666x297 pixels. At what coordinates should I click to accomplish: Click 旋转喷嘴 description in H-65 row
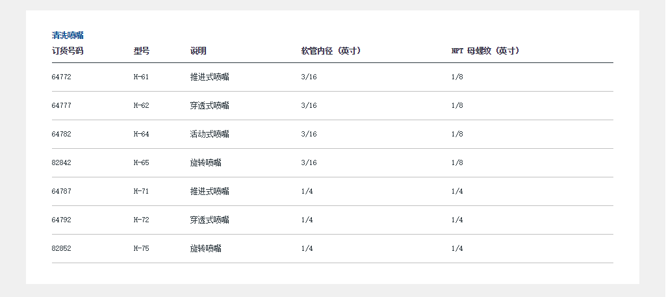pos(206,163)
